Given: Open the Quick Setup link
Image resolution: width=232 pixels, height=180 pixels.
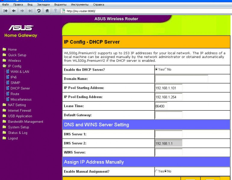Looking at the screenshot, I should [x=17, y=55].
